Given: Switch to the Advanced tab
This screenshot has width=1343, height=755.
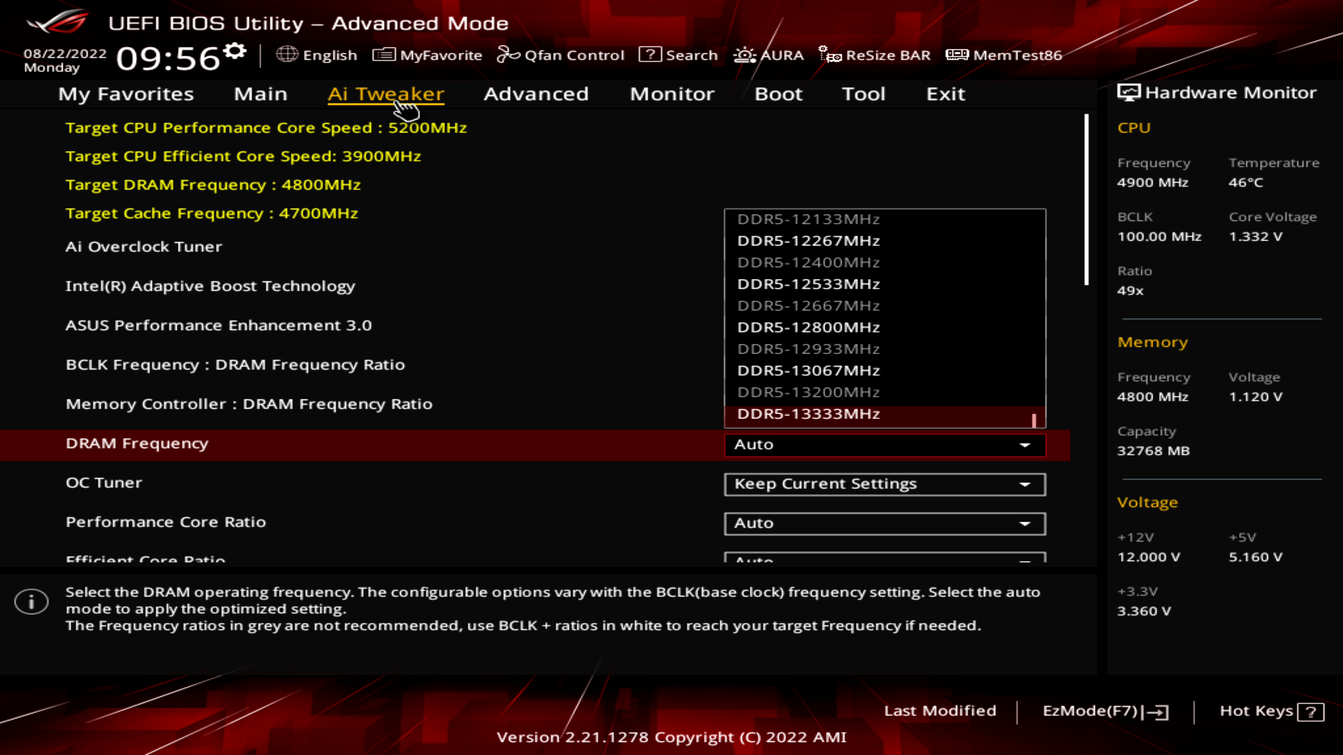Looking at the screenshot, I should click(536, 94).
